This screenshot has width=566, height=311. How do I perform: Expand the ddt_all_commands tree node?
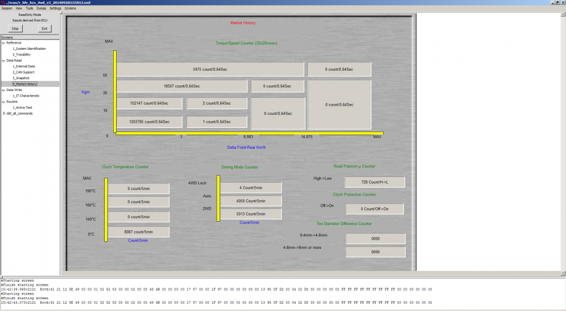(4, 113)
